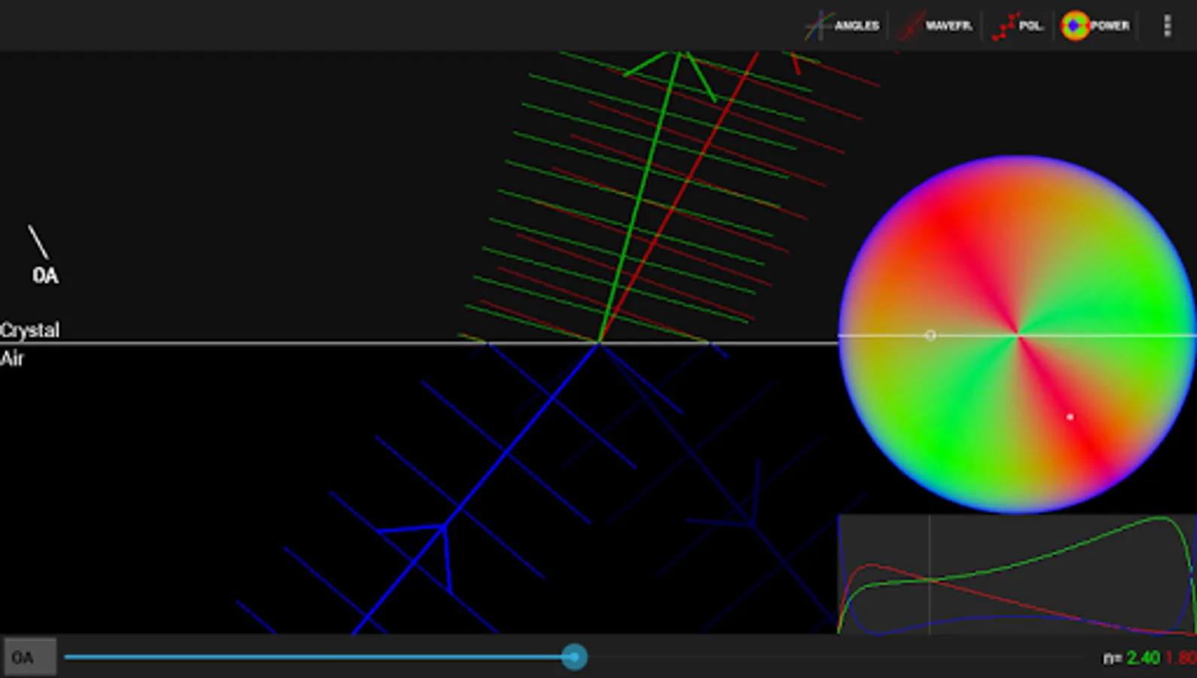
Task: Click the OA optical axis label
Action: (x=45, y=276)
